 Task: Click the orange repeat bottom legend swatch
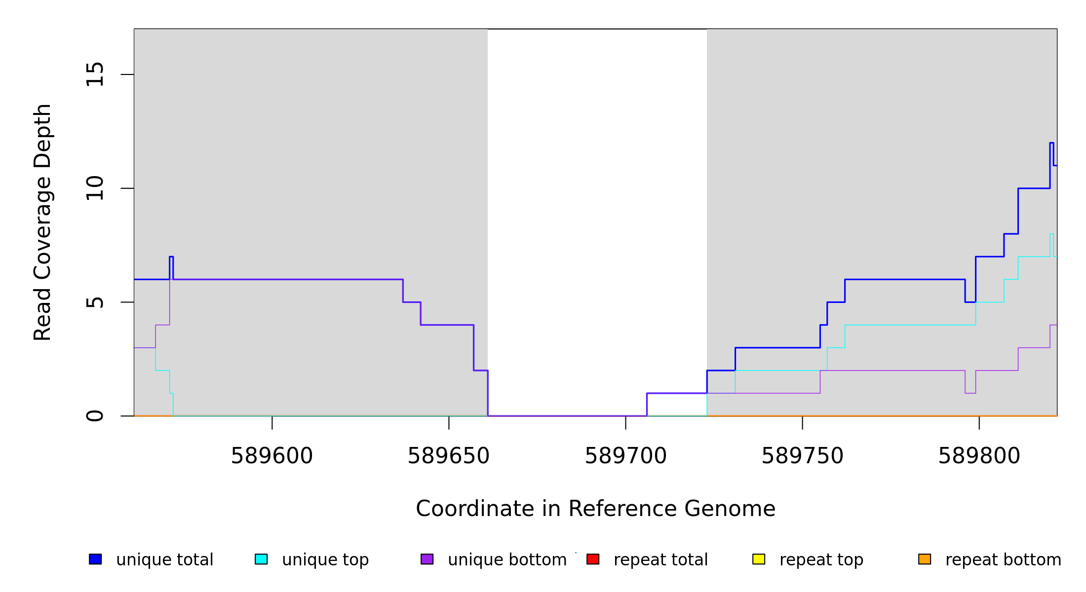[925, 559]
